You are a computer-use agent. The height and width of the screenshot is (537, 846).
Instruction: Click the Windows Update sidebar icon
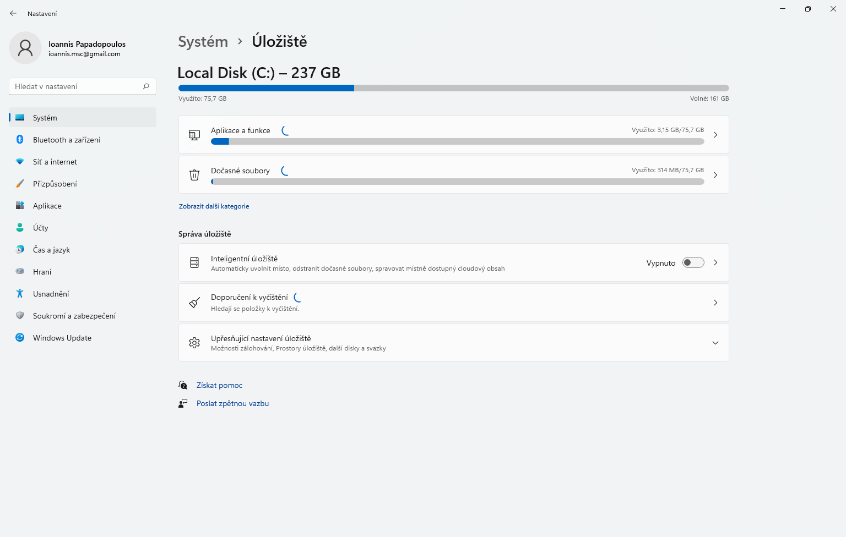click(20, 338)
